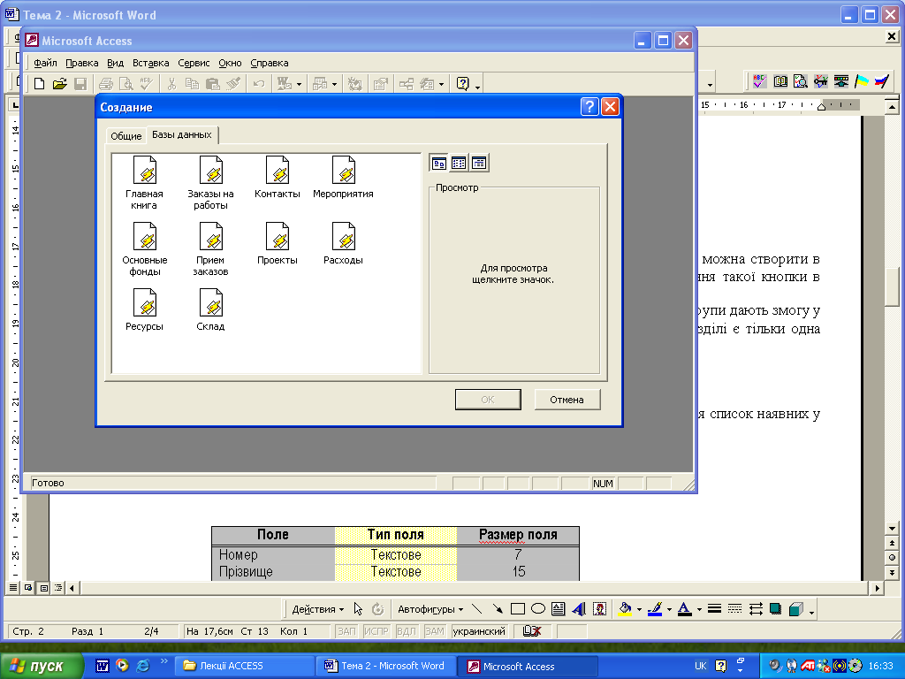Insert a text box from drawing toolbar

click(x=559, y=609)
